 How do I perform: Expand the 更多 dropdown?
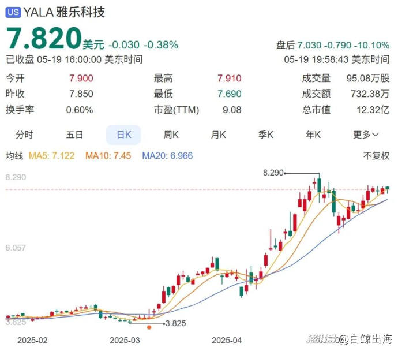(366, 135)
